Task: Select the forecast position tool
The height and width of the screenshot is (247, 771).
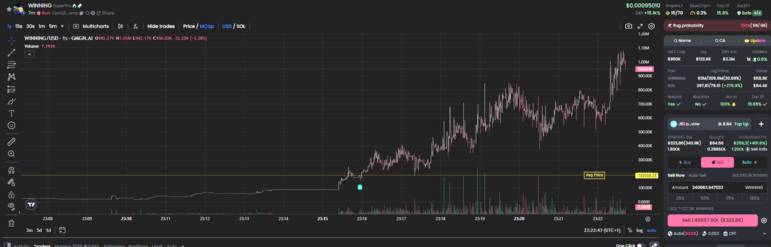Action: pos(11,89)
